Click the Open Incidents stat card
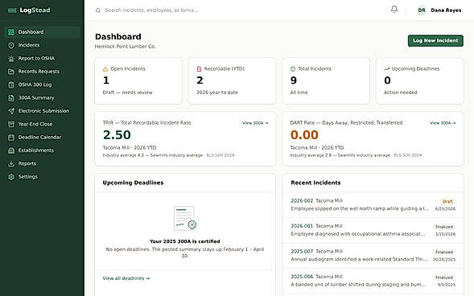The width and height of the screenshot is (474, 296). tap(138, 81)
